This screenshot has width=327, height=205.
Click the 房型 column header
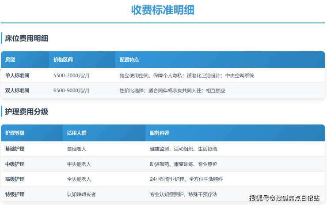(x=10, y=60)
